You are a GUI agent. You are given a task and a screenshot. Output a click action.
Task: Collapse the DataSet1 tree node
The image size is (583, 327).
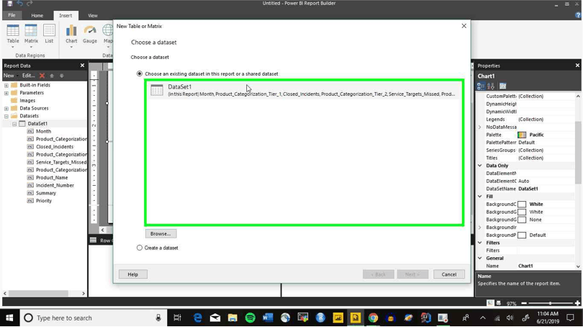click(x=14, y=124)
